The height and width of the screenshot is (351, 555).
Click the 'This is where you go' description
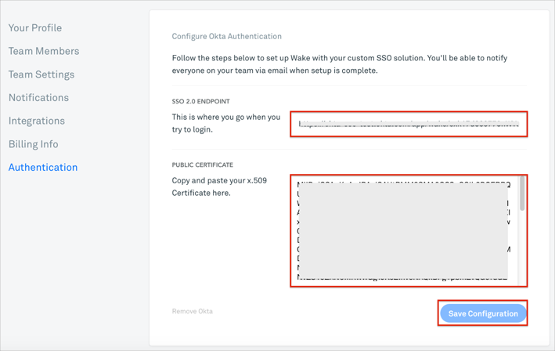[226, 123]
